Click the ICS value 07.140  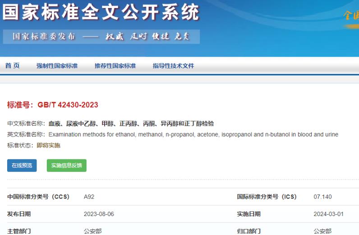(x=322, y=197)
